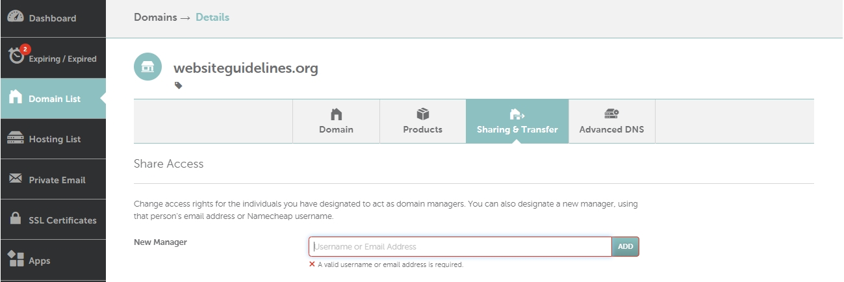844x282 pixels.
Task: Open the Apps icon in sidebar
Action: (x=16, y=260)
